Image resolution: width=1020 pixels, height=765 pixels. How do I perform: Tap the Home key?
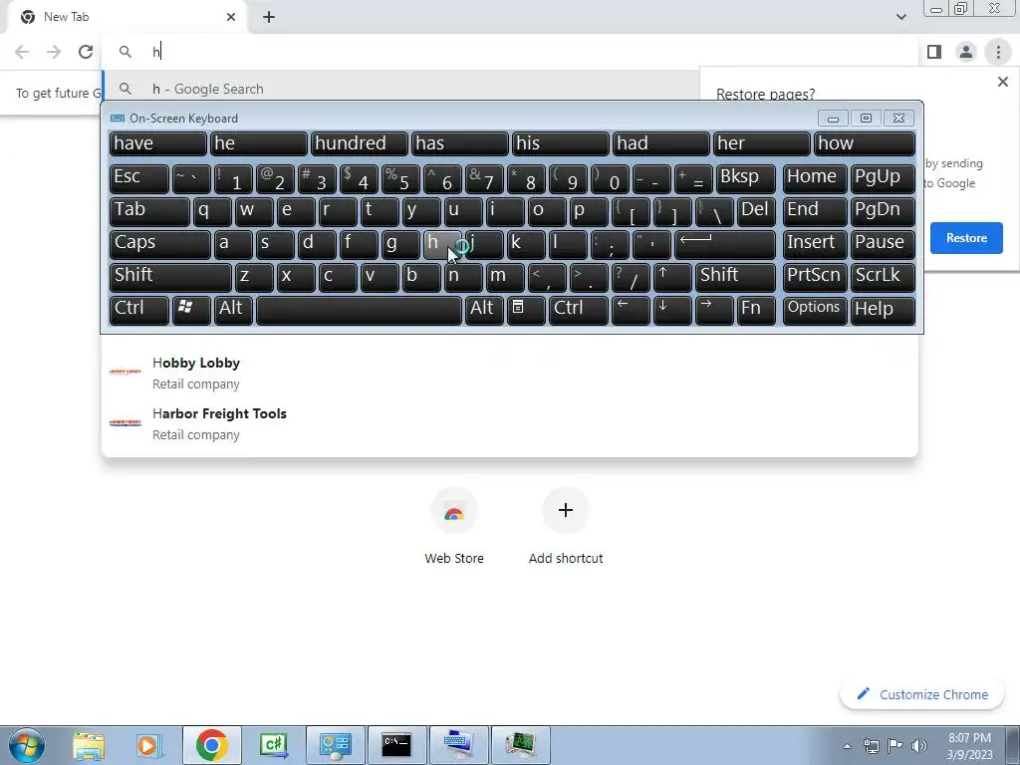coord(815,179)
